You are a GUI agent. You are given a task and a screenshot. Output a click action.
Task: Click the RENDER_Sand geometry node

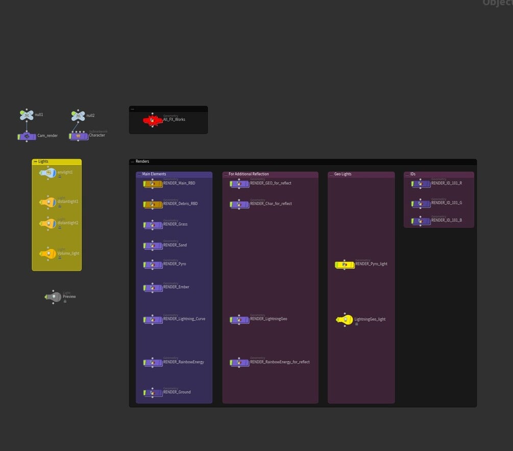153,245
